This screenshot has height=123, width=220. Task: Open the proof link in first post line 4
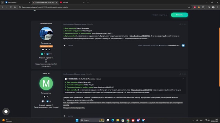point(140,36)
